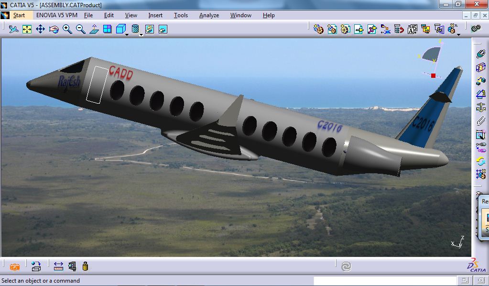Click the Change Constraint arrows icon
This screenshot has width=489, height=286.
click(x=480, y=161)
